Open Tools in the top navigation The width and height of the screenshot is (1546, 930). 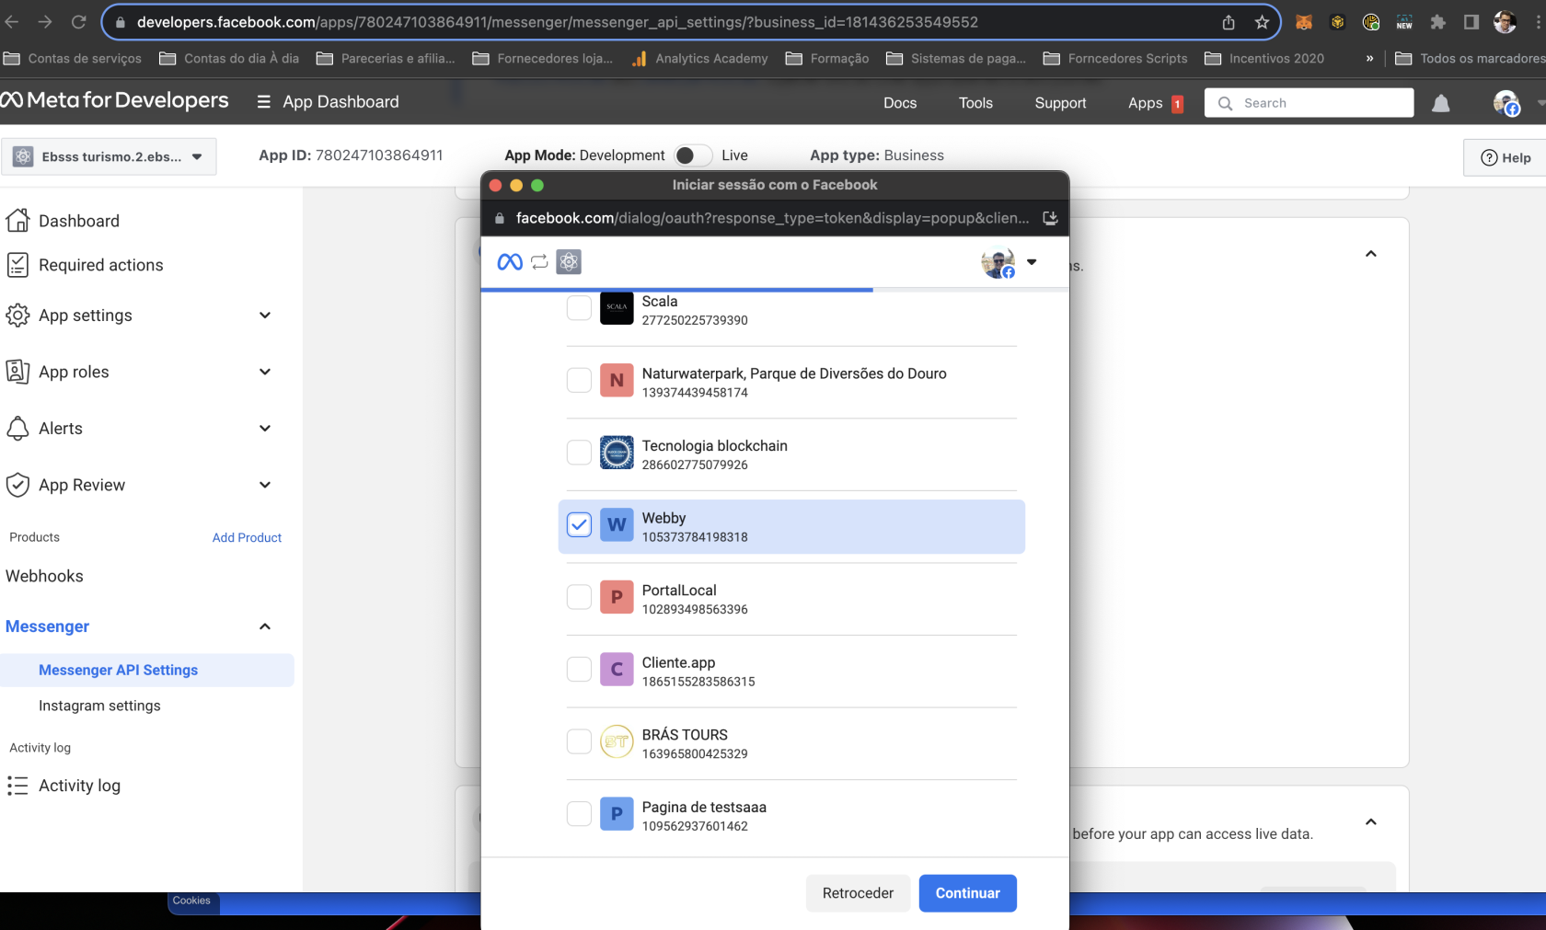[975, 103]
